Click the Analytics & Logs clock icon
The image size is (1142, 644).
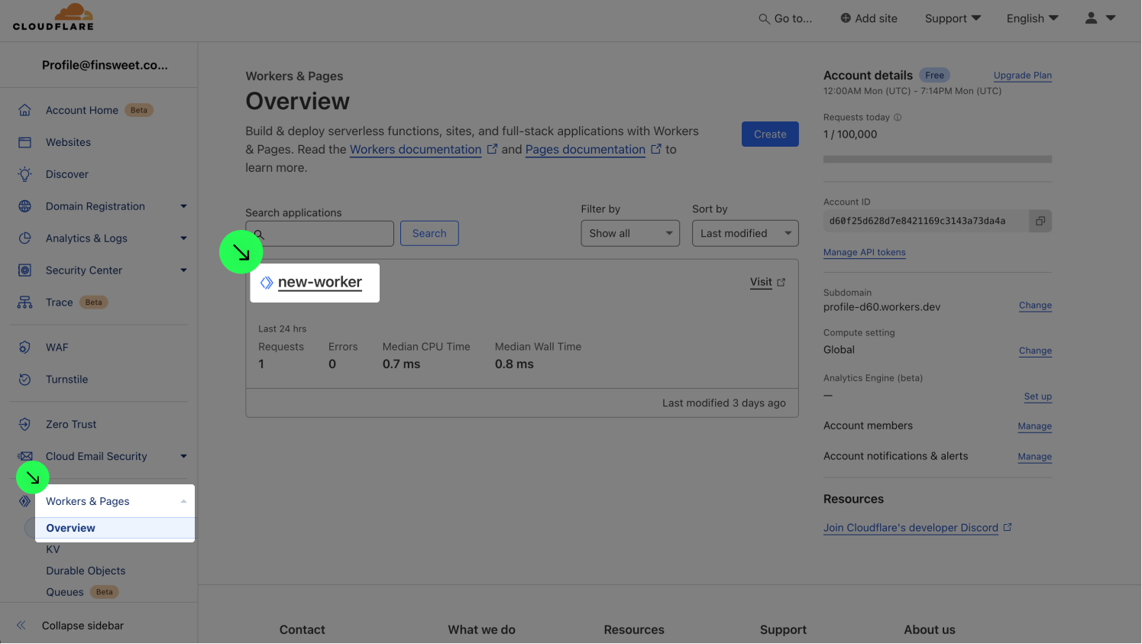(x=24, y=238)
